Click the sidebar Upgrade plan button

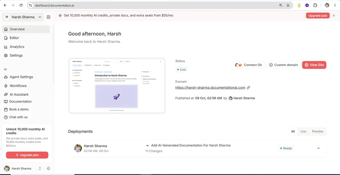[27, 155]
